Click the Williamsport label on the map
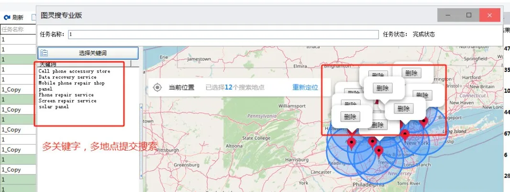Image resolution: width=510 pixels, height=192 pixels. point(292,106)
